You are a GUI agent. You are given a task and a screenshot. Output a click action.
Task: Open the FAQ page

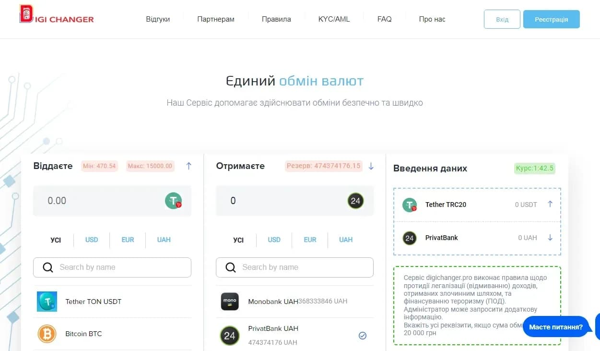click(x=384, y=19)
